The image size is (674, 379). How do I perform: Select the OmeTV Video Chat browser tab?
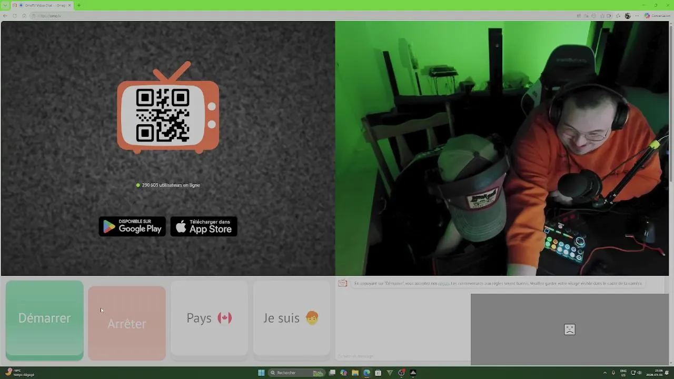(x=42, y=5)
